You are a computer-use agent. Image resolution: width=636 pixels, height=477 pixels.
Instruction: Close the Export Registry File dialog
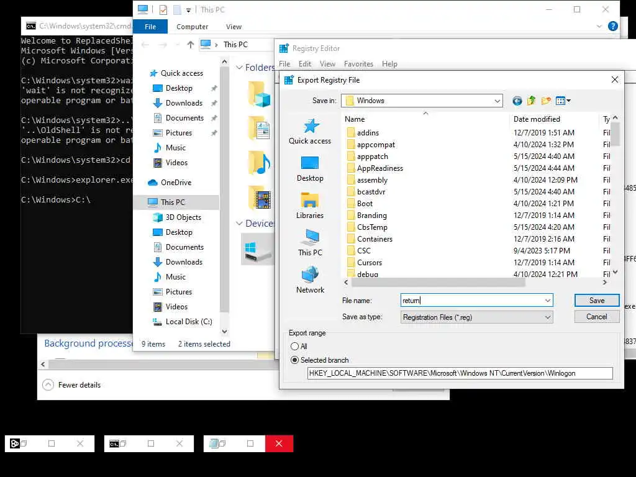[615, 79]
